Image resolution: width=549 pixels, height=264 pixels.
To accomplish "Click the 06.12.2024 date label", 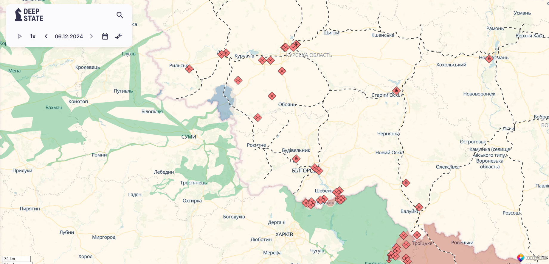I will coord(69,36).
